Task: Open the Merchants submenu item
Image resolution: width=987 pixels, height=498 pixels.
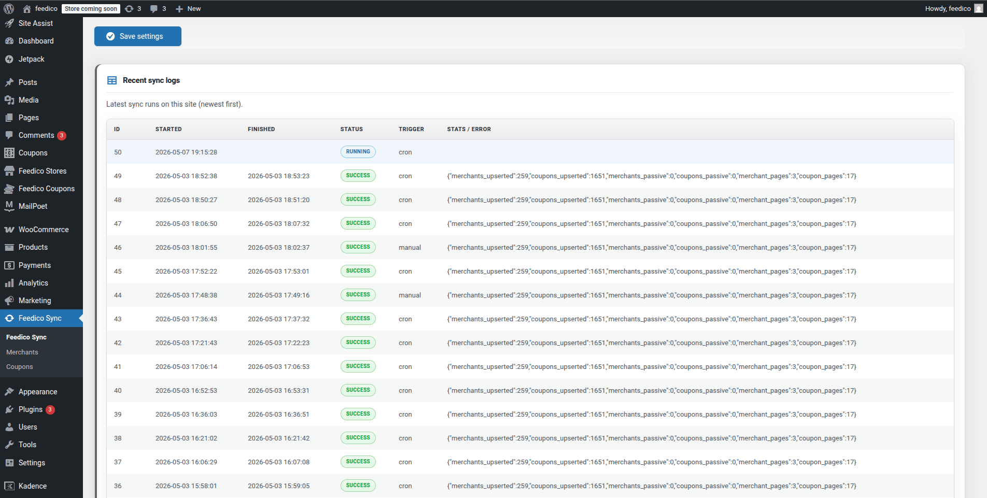Action: tap(22, 352)
